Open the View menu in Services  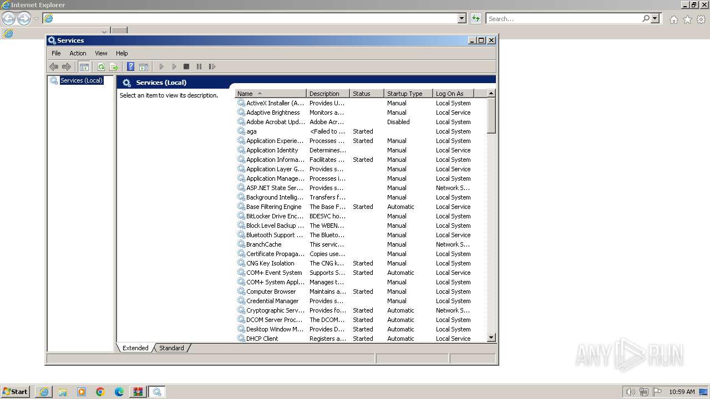101,53
